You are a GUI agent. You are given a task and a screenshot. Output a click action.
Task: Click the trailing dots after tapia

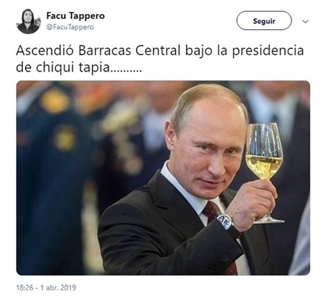(125, 71)
